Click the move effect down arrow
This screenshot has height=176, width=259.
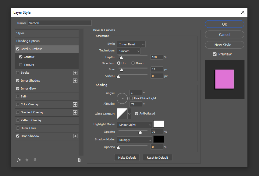[34, 160]
